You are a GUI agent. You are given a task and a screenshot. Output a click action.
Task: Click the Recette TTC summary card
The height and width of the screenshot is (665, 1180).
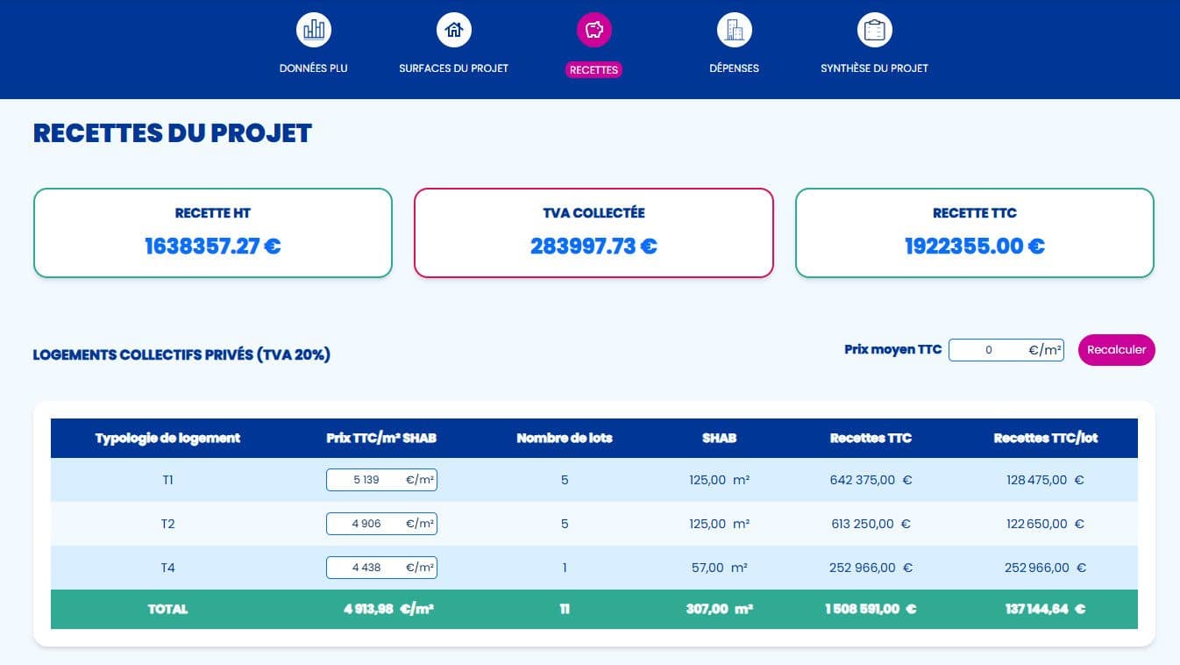pyautogui.click(x=974, y=233)
